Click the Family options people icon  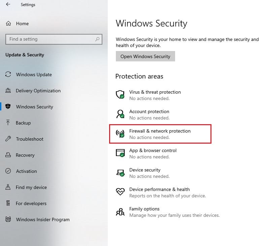point(120,212)
